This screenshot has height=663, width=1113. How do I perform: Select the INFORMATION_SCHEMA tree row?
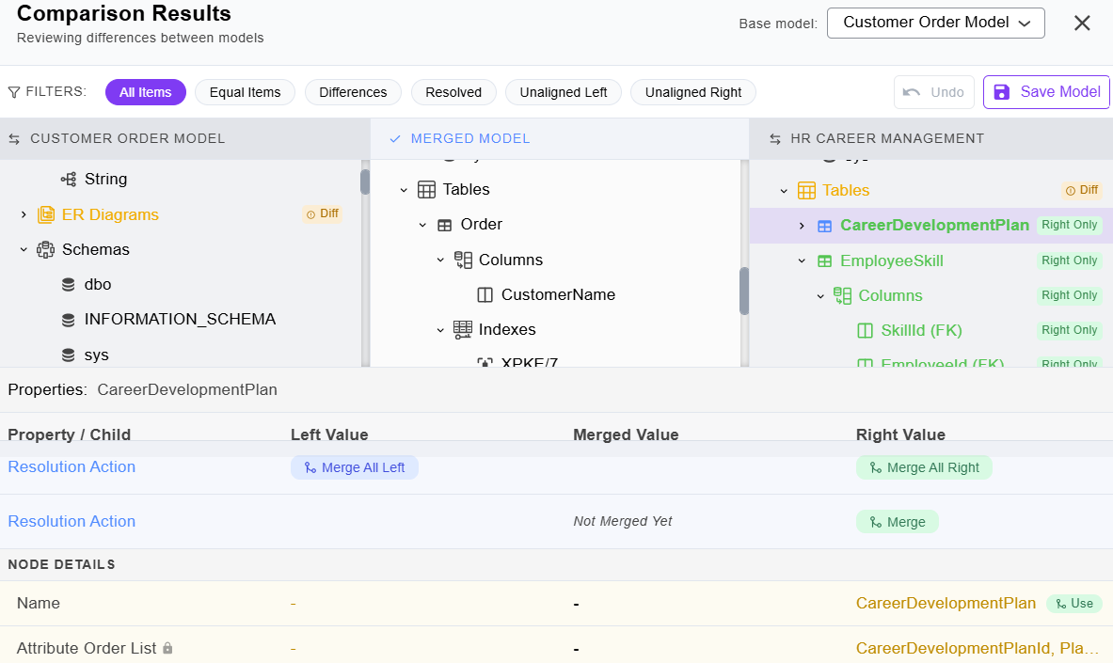tap(181, 320)
